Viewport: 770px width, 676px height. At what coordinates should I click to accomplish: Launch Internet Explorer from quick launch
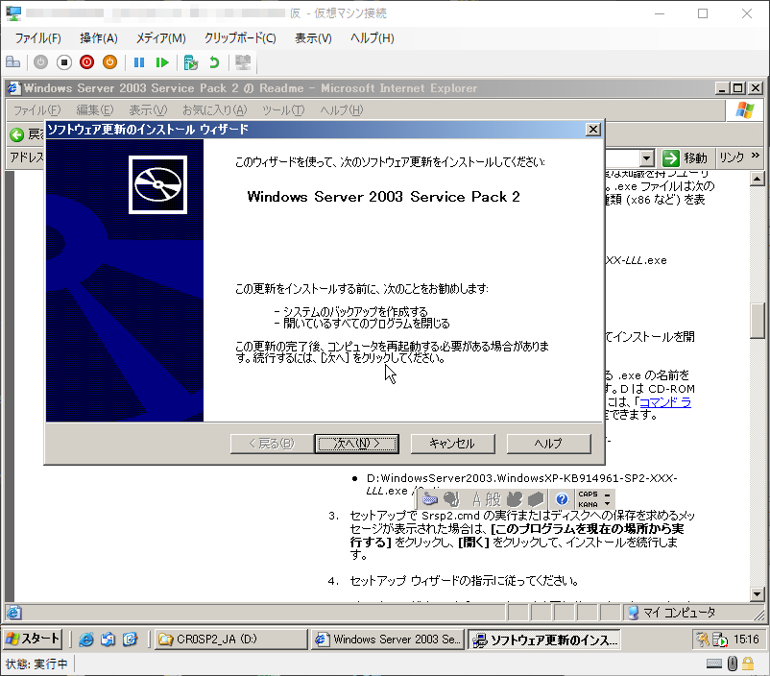(x=86, y=640)
